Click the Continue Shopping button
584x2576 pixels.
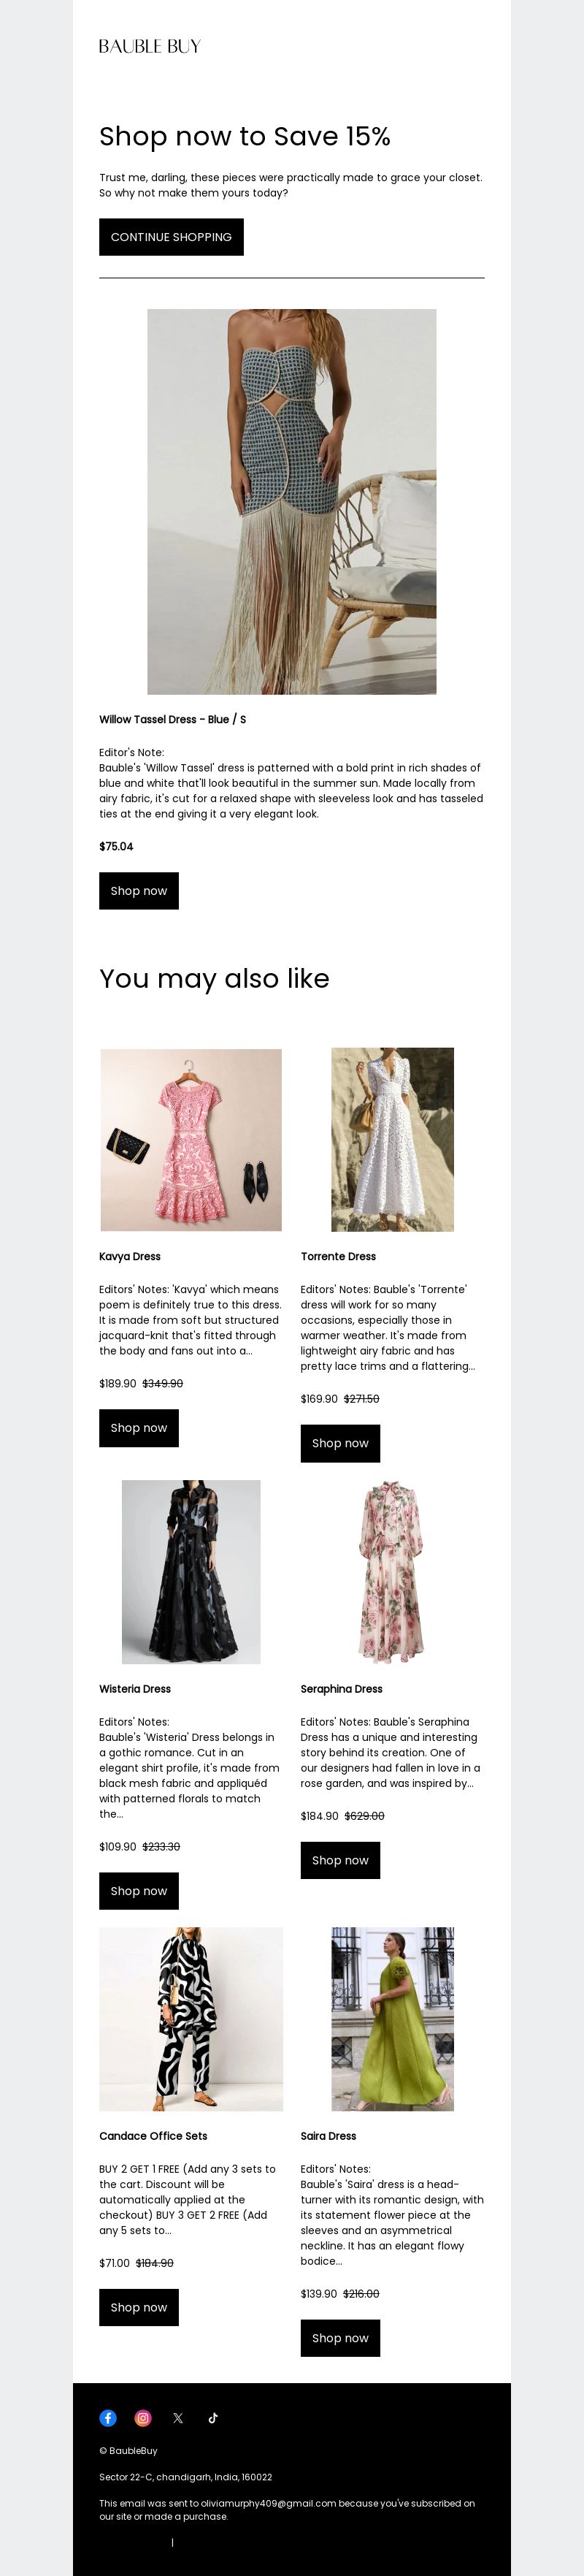(x=171, y=237)
